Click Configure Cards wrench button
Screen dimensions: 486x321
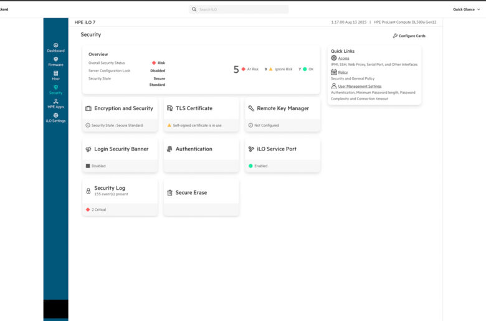click(x=409, y=36)
